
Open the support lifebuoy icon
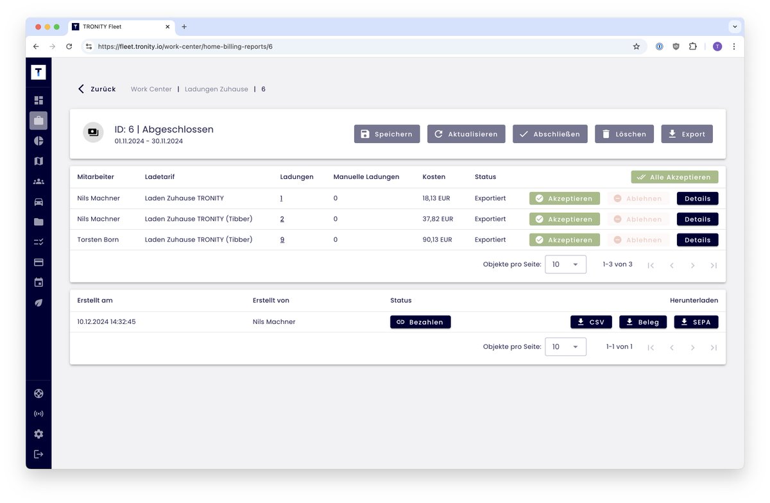[x=38, y=394]
